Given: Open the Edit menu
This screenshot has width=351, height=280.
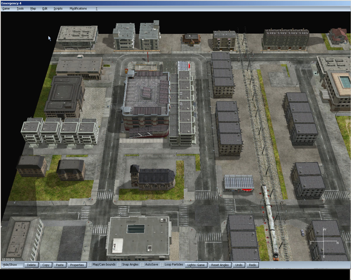Looking at the screenshot, I should coord(45,8).
